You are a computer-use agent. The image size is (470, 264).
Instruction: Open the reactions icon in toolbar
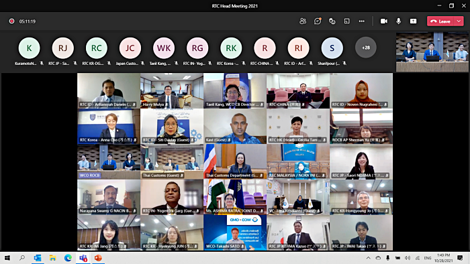coord(332,21)
